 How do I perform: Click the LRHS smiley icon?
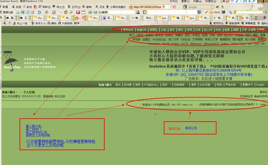tap(211, 12)
